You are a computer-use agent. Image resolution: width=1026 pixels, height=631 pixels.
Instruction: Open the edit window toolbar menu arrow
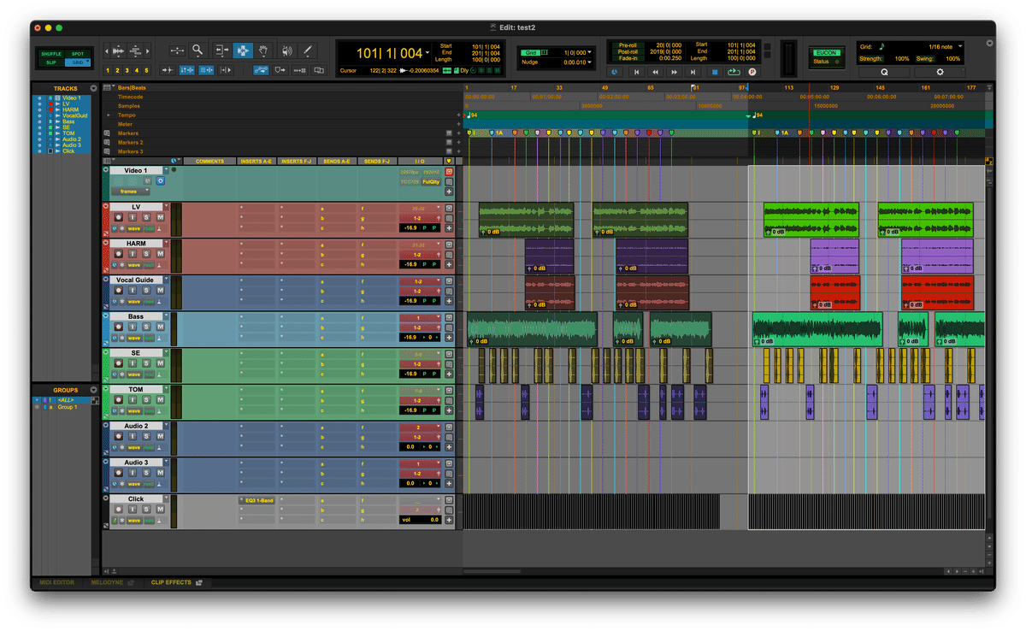989,43
